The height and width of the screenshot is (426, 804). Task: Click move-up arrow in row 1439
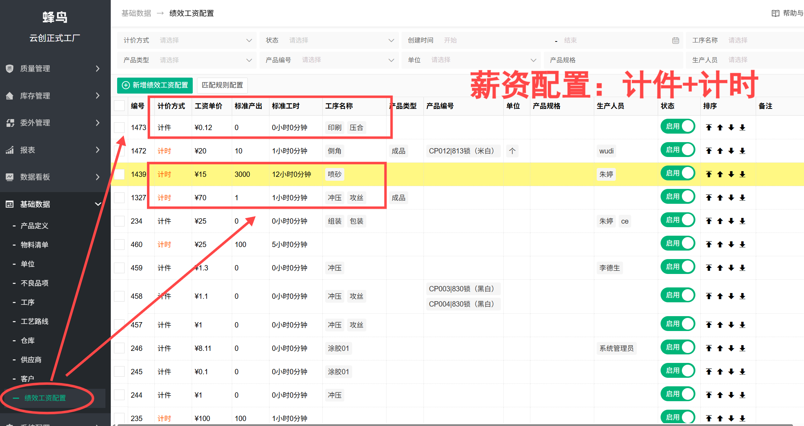coord(720,174)
